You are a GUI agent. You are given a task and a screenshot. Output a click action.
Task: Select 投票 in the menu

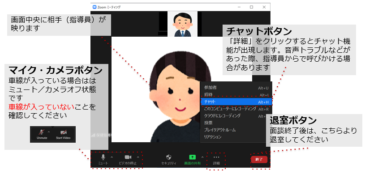pos(236,123)
